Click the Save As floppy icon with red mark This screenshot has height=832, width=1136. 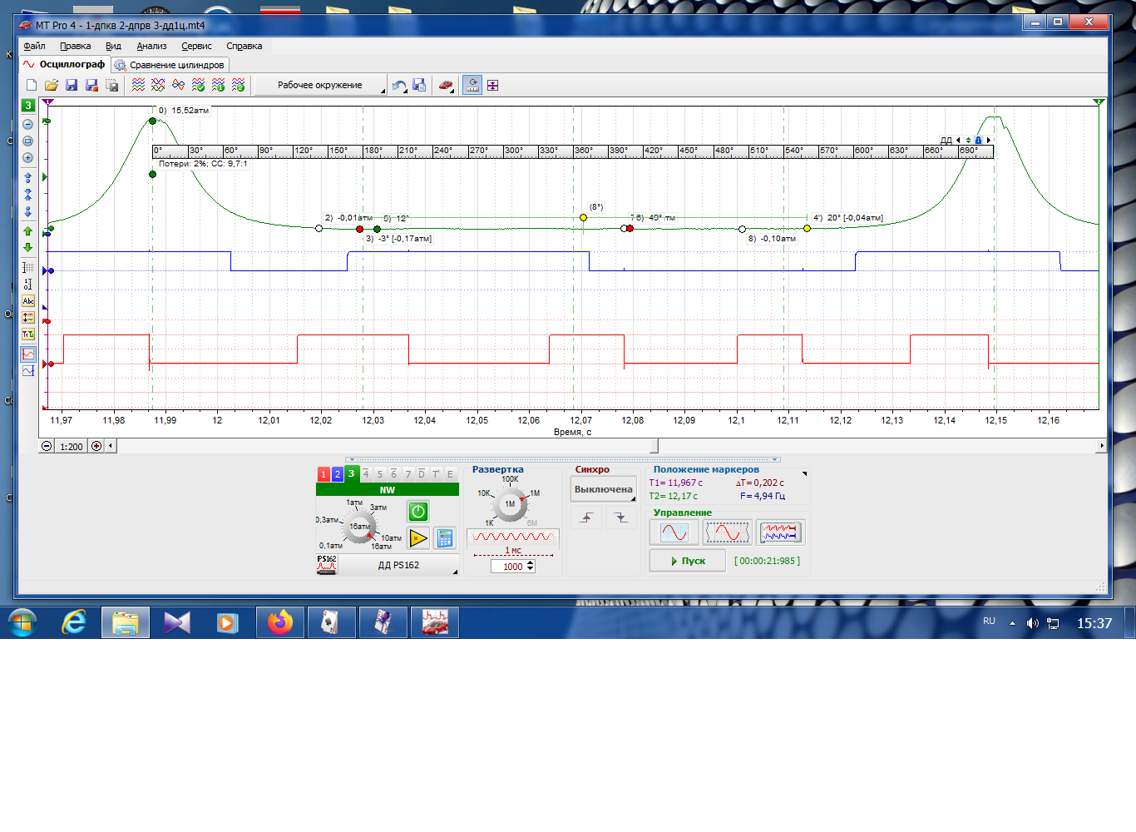click(x=91, y=85)
